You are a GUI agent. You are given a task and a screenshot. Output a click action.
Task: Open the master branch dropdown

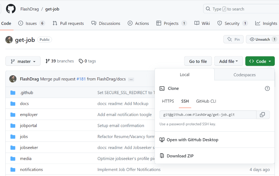pyautogui.click(x=23, y=61)
